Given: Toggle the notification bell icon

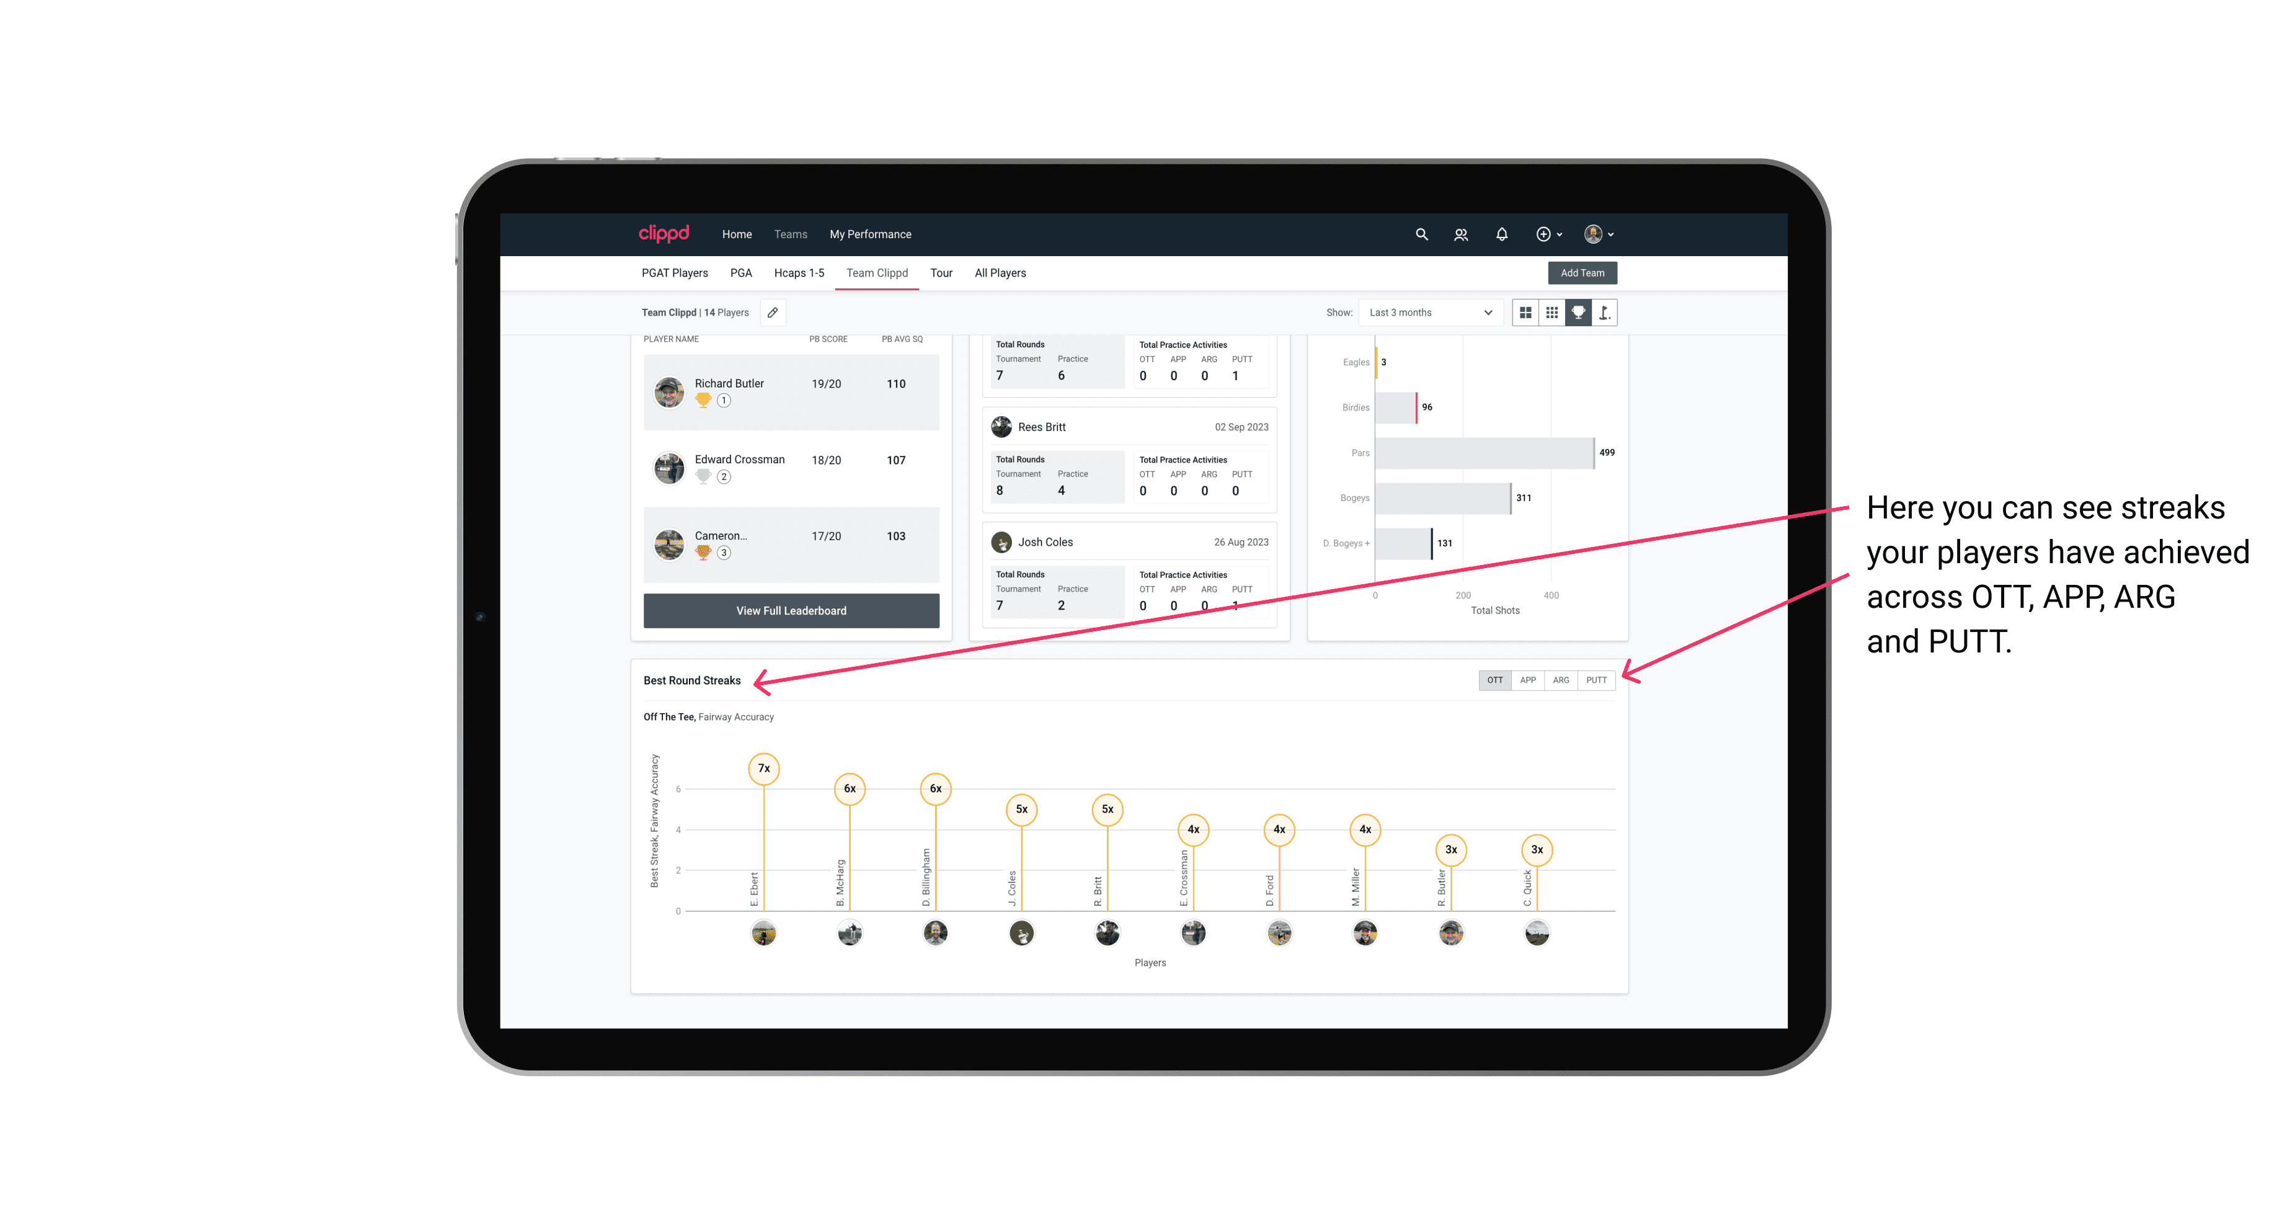Looking at the screenshot, I should coord(1499,234).
